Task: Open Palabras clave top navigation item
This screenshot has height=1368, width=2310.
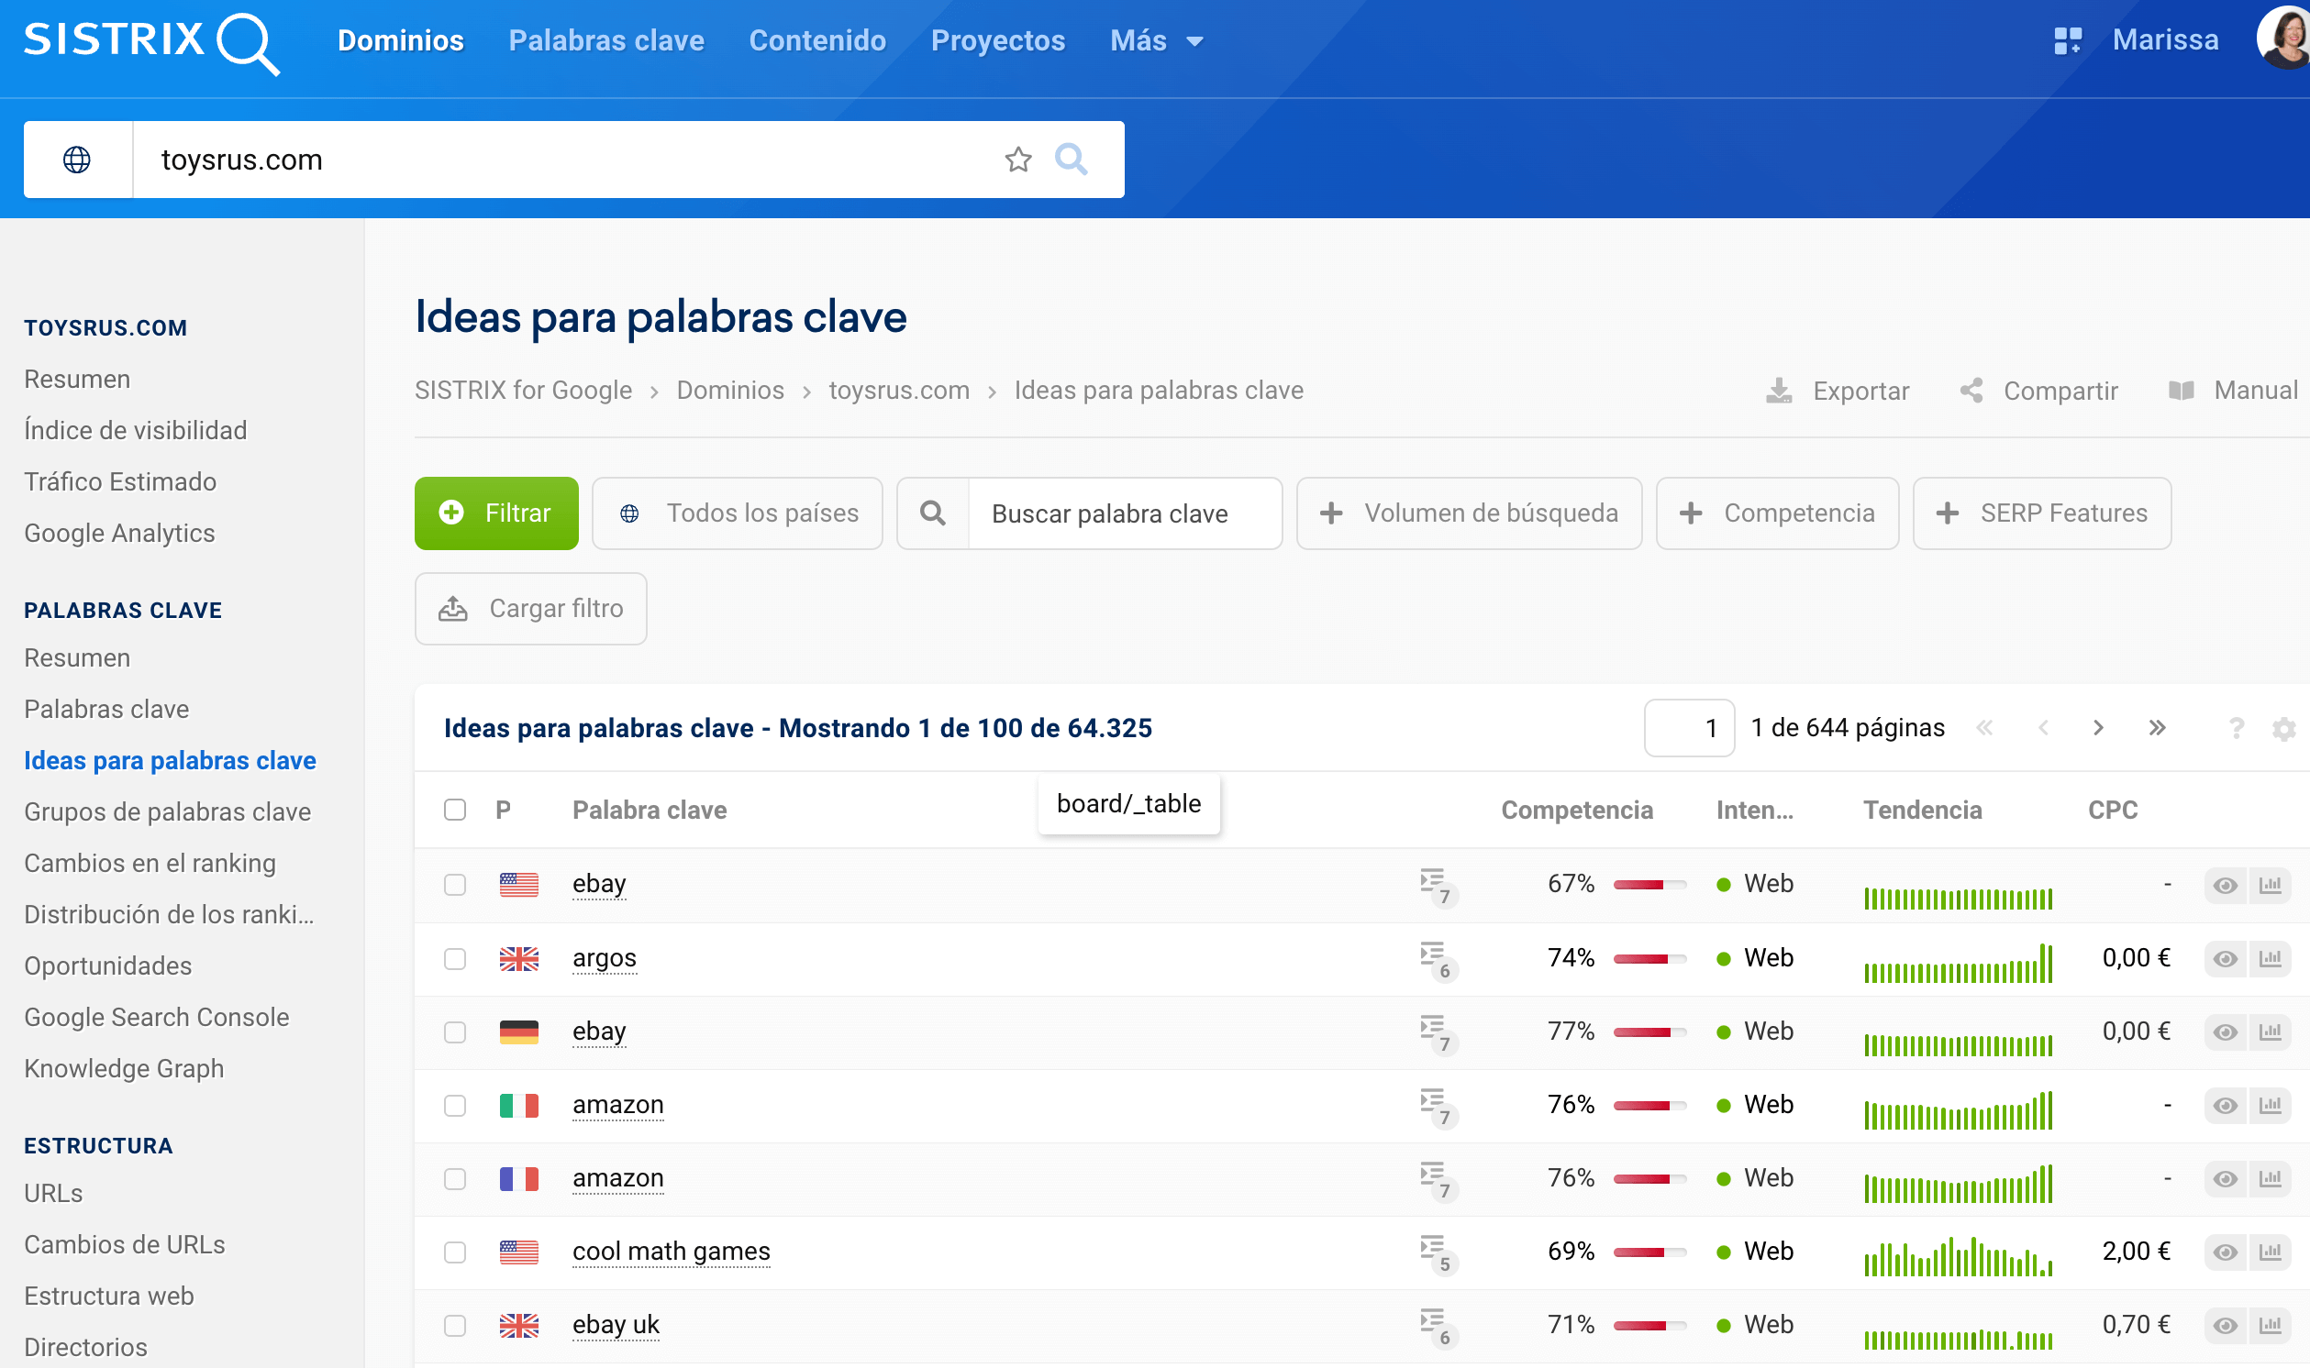Action: [x=605, y=40]
